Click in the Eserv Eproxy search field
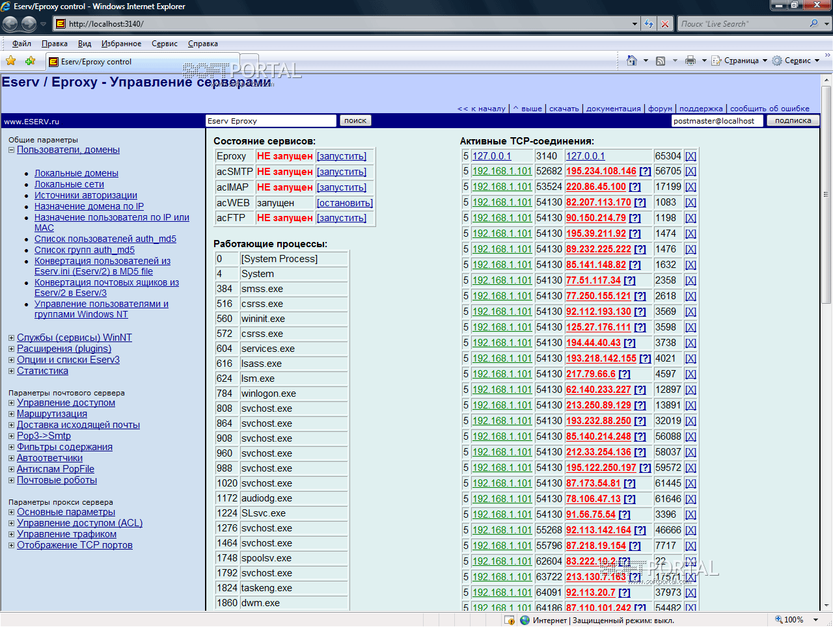The width and height of the screenshot is (833, 627). (271, 120)
